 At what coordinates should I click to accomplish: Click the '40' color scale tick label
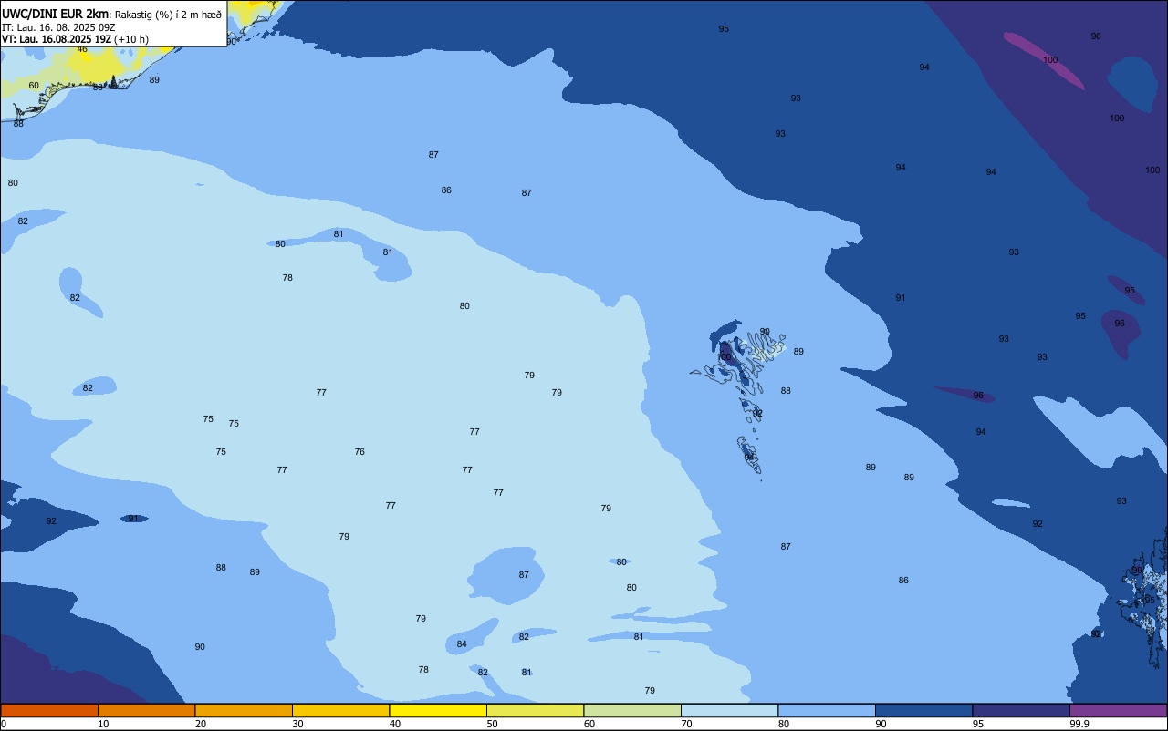click(394, 724)
